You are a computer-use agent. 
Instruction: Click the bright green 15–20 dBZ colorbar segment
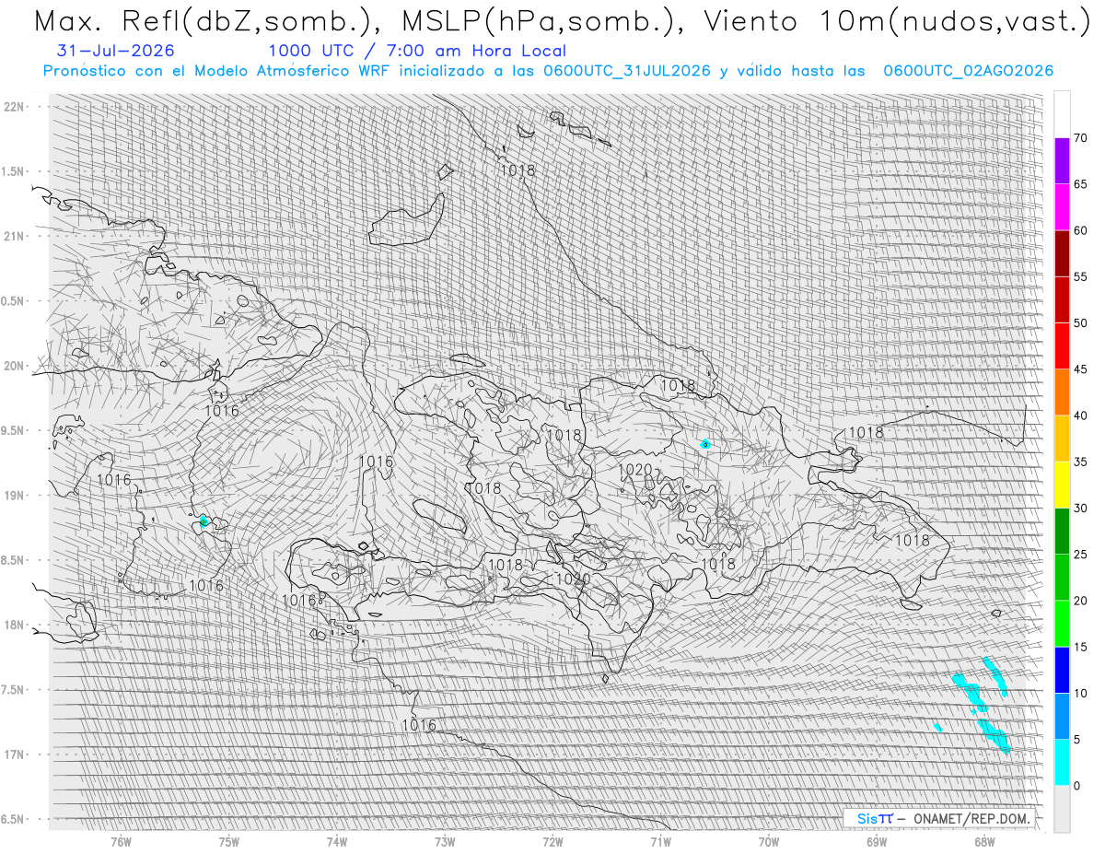[x=1062, y=624]
